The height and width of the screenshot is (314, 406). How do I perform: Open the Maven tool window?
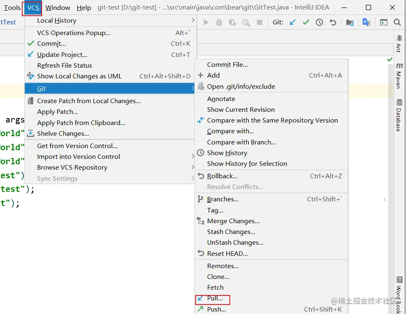coord(399,76)
